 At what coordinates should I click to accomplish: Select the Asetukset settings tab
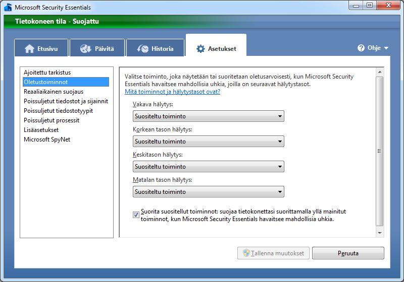click(x=216, y=46)
